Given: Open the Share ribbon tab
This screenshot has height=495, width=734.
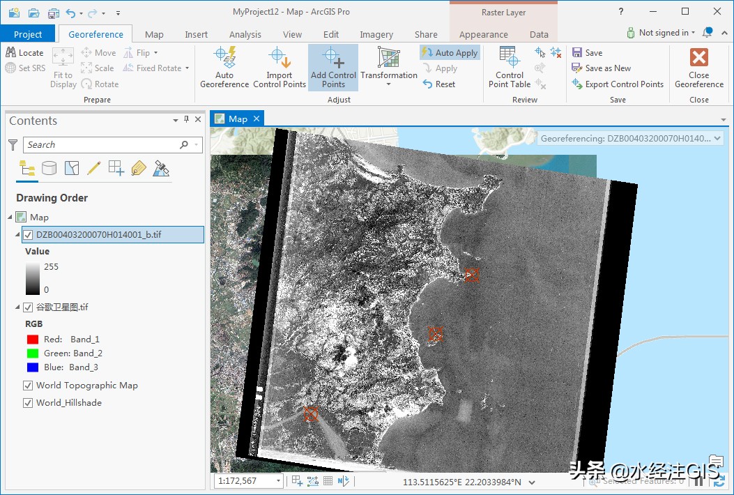Looking at the screenshot, I should point(426,35).
